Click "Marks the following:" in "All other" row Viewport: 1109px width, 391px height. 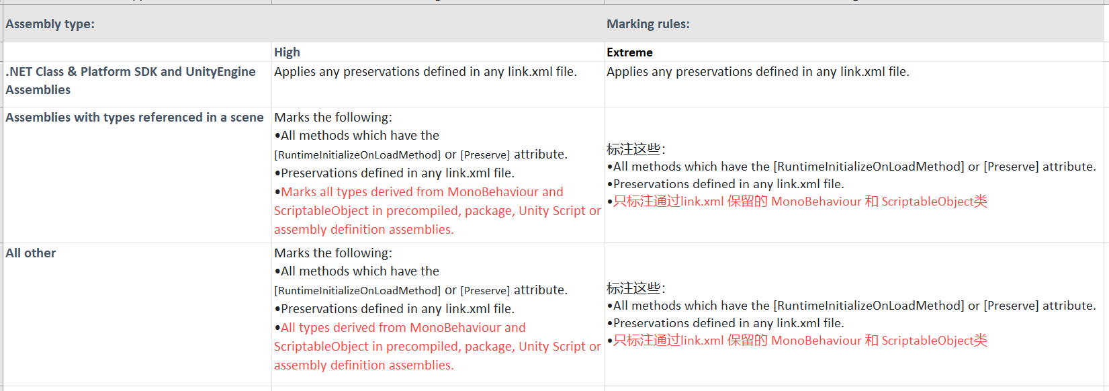[333, 253]
